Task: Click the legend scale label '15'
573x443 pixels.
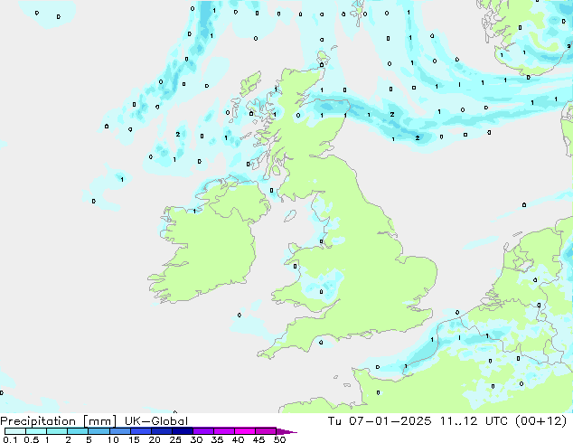Action: [x=134, y=439]
